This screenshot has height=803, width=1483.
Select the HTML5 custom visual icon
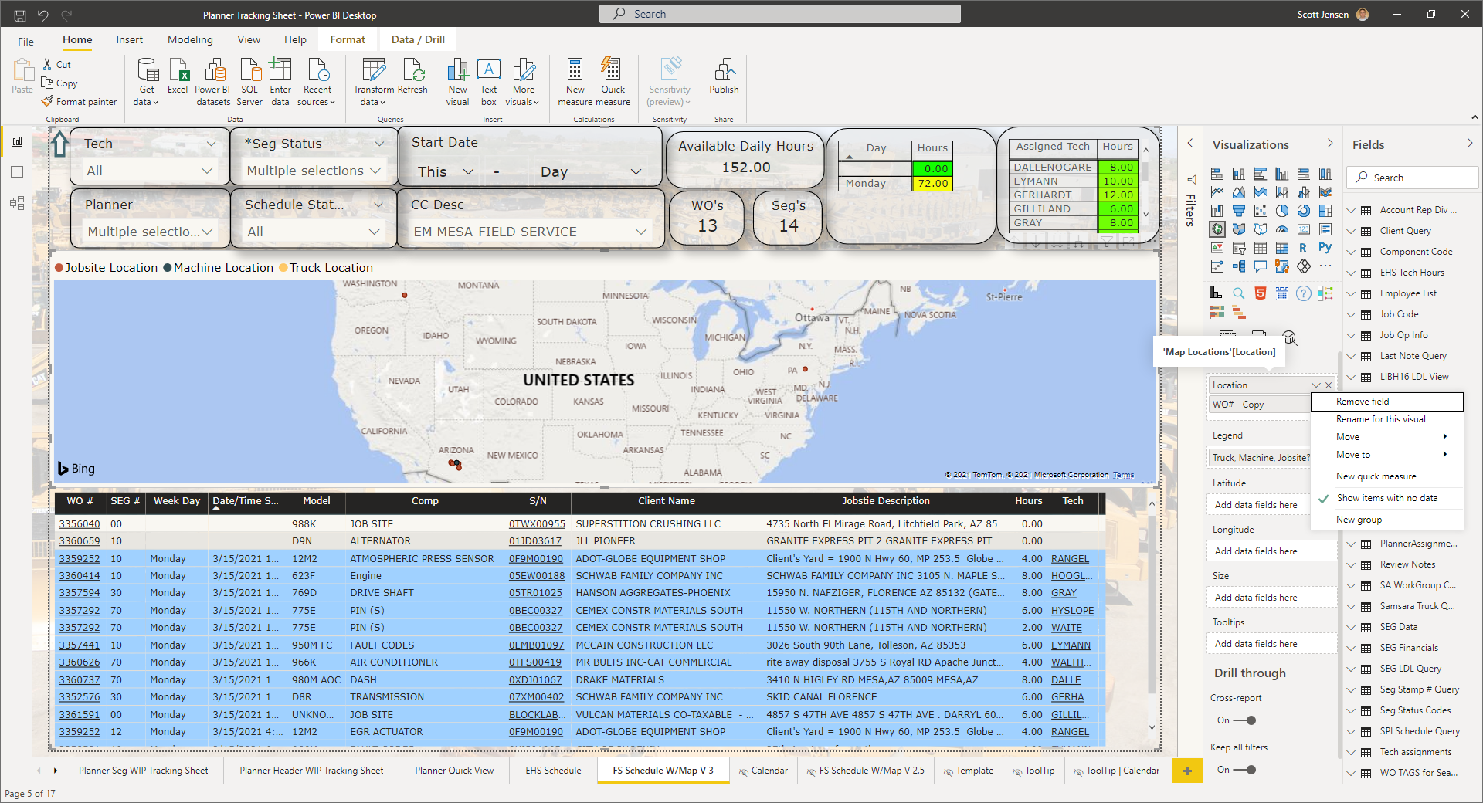1261,293
